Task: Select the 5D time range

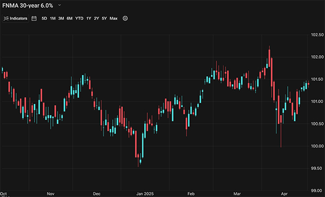Action: 44,18
